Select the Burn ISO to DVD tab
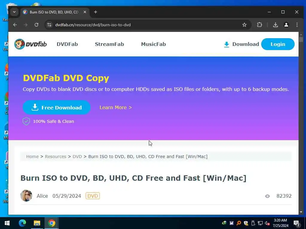Screen dimensions: 306x229 [x=55, y=12]
